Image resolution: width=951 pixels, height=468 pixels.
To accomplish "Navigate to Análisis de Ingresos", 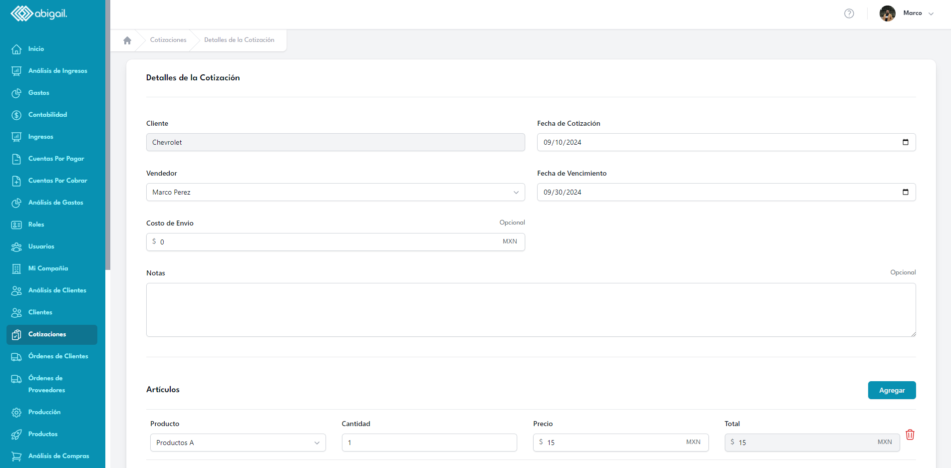I will (57, 71).
